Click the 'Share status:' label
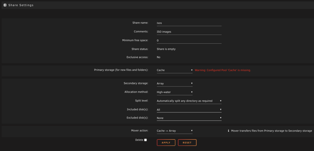This screenshot has height=151, width=314. tap(140, 49)
